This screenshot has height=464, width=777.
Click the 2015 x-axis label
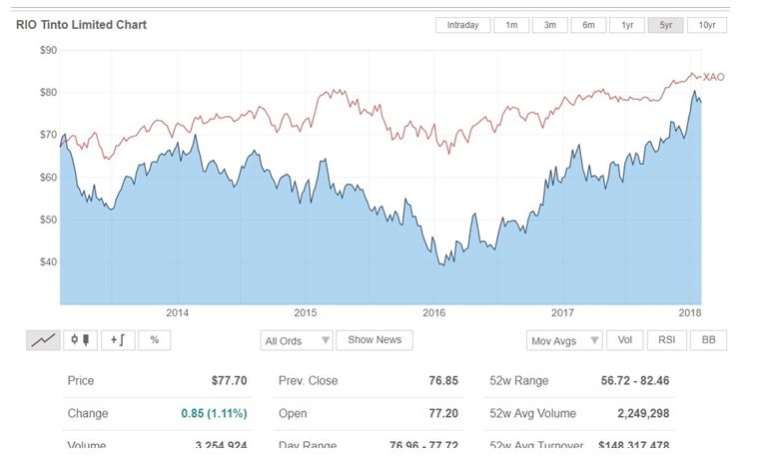click(x=306, y=313)
